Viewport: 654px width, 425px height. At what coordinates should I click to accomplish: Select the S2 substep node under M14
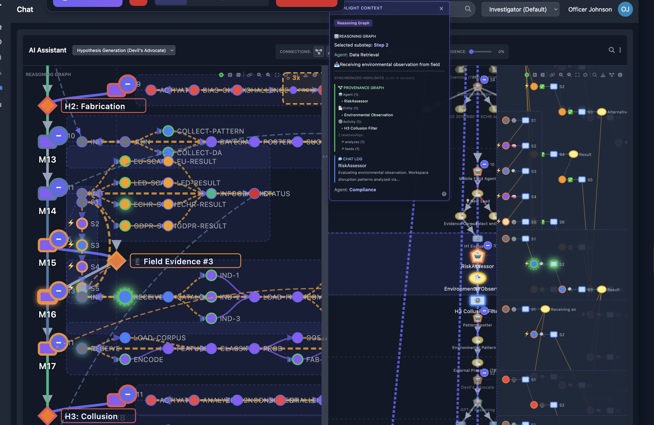pyautogui.click(x=82, y=224)
